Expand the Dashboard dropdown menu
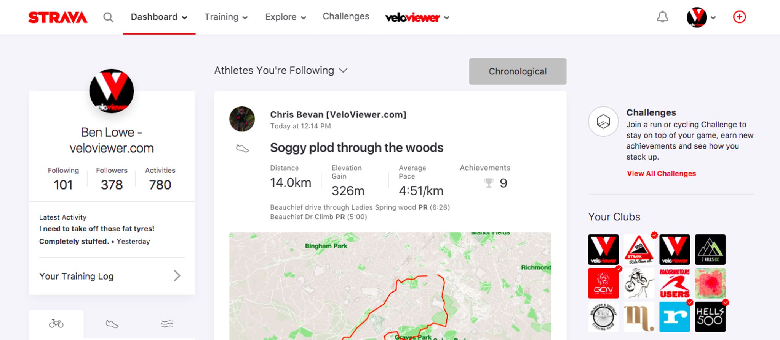 pos(159,17)
